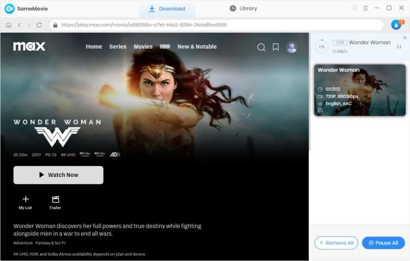410x261 pixels.
Task: Switch to the Download tab
Action: [167, 9]
